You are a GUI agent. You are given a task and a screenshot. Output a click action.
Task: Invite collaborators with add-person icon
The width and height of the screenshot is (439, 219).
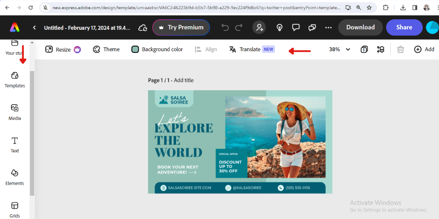point(259,27)
